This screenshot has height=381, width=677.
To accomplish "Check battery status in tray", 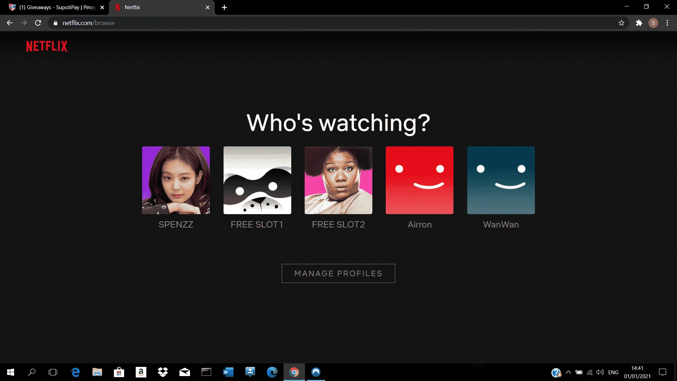I will (x=579, y=372).
